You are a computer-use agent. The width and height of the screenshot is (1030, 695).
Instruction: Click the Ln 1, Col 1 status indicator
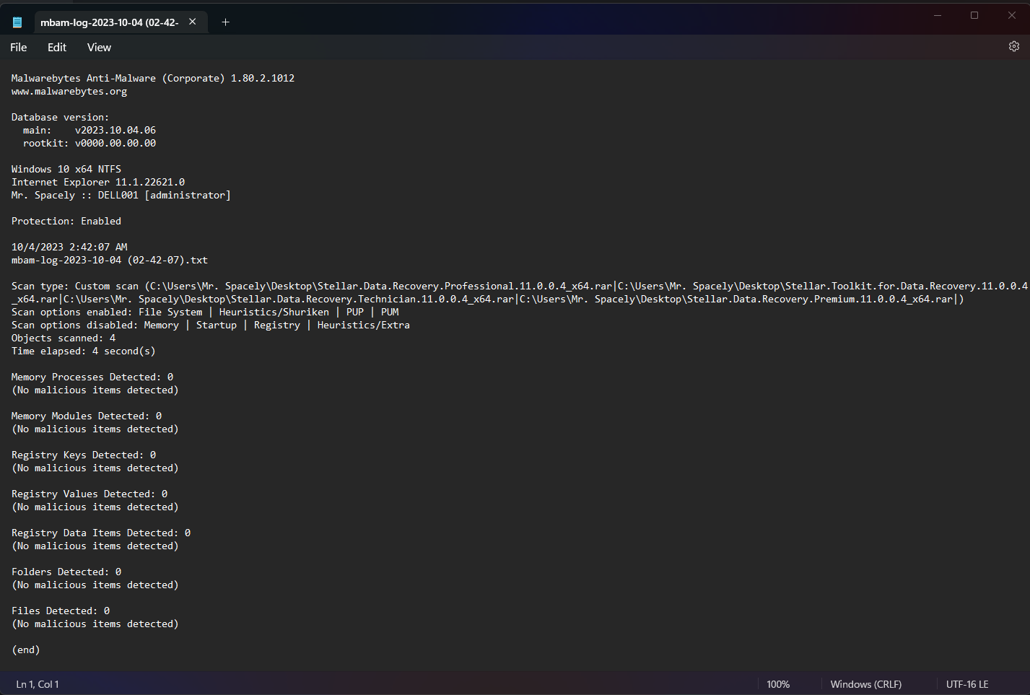(x=38, y=684)
